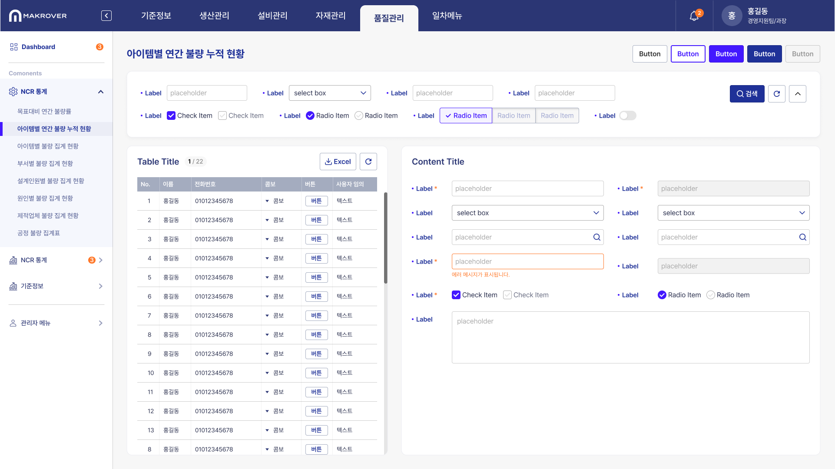The width and height of the screenshot is (835, 469).
Task: Click the Dashboard grid icon in sidebar
Action: (x=14, y=47)
